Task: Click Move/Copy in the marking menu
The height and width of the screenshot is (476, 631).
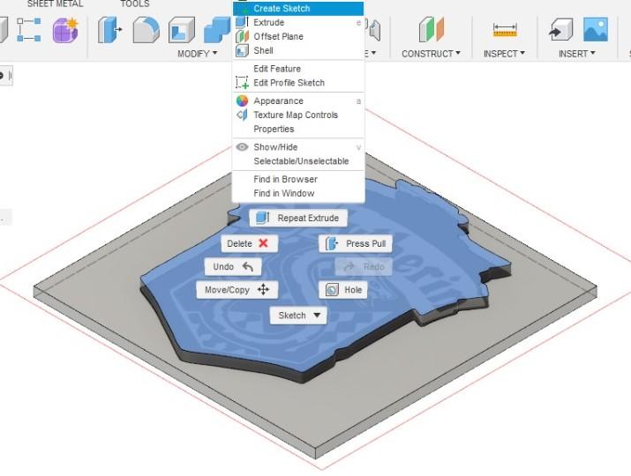Action: (237, 290)
